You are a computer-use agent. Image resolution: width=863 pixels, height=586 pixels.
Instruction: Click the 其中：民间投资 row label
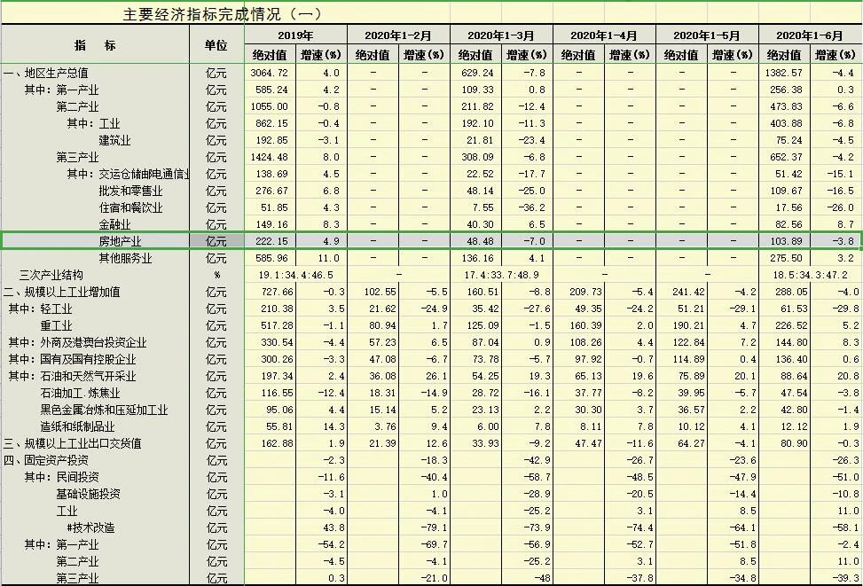61,477
